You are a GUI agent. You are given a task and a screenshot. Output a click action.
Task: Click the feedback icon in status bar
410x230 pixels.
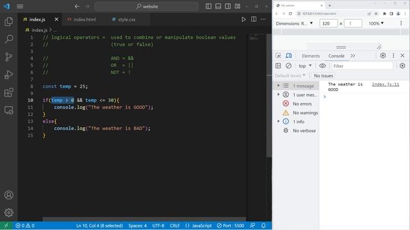pyautogui.click(x=252, y=226)
